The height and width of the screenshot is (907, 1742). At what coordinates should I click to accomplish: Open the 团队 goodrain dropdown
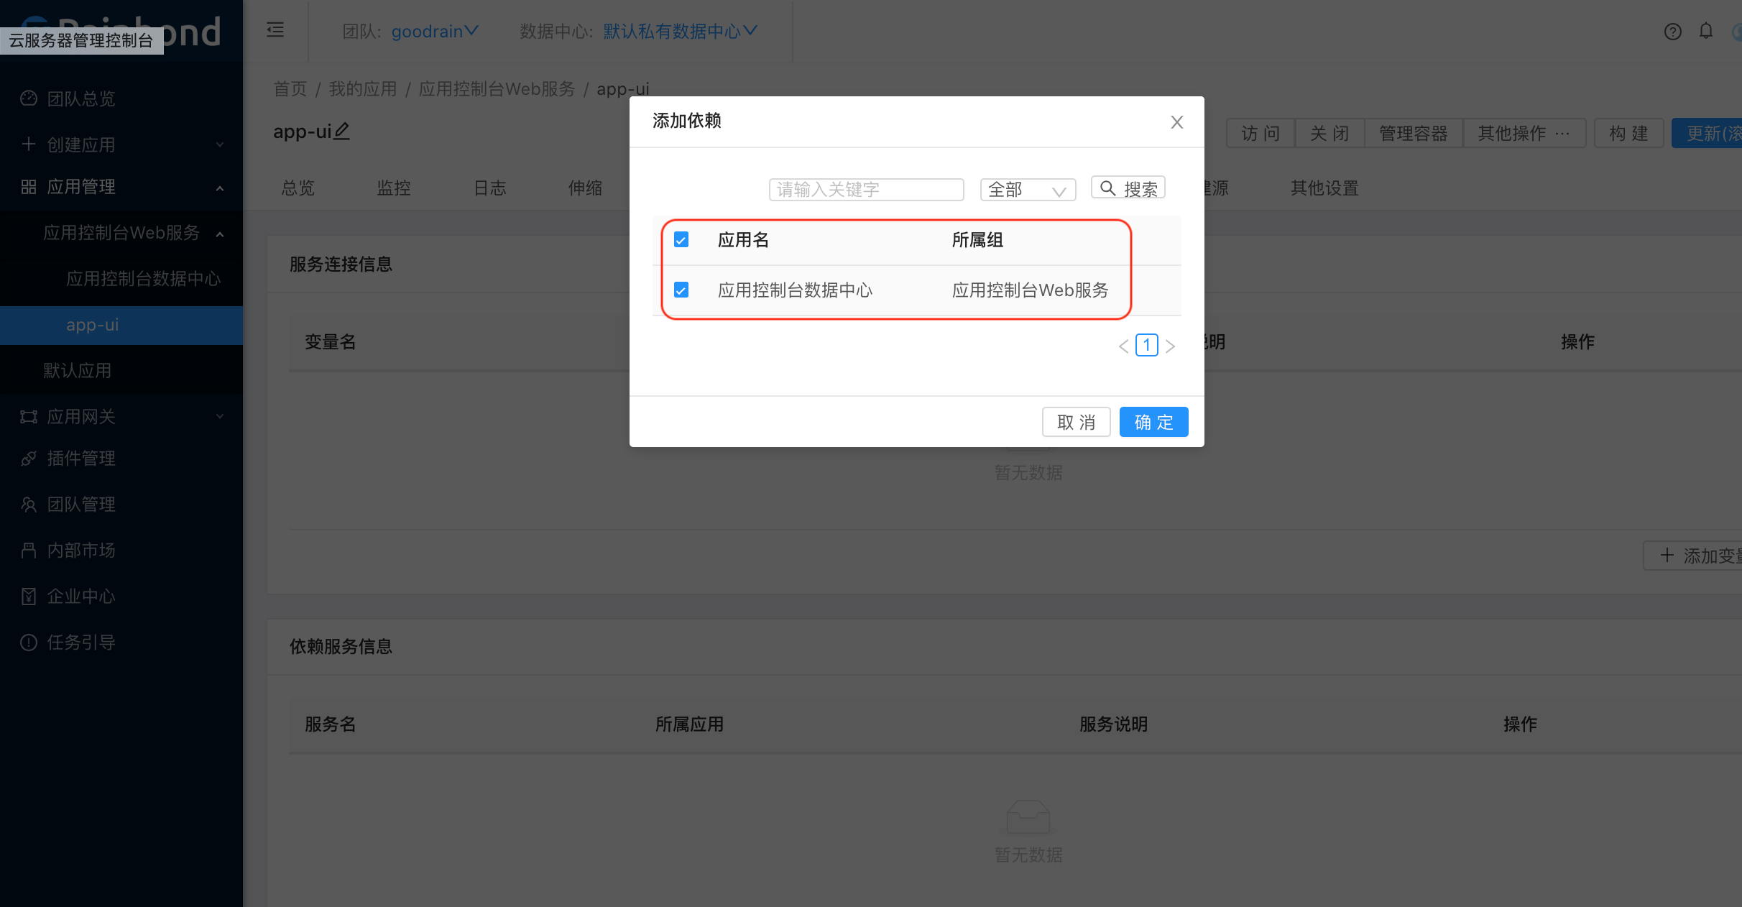coord(434,31)
